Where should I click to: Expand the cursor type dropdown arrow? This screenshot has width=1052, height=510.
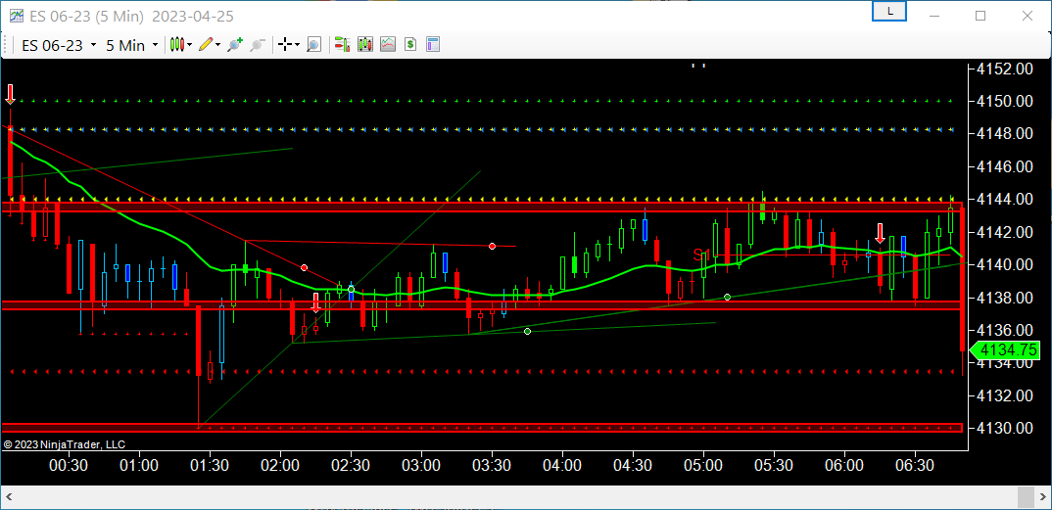point(297,46)
